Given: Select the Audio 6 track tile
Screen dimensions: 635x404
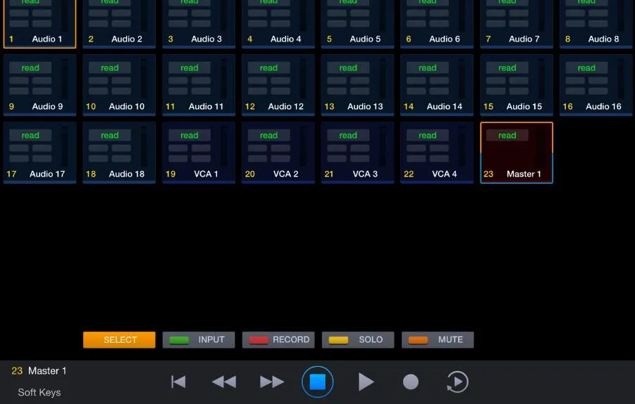Looking at the screenshot, I should point(437,24).
